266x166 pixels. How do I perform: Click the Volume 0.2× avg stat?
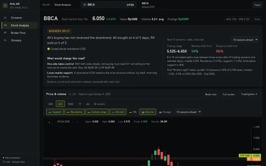[153, 19]
